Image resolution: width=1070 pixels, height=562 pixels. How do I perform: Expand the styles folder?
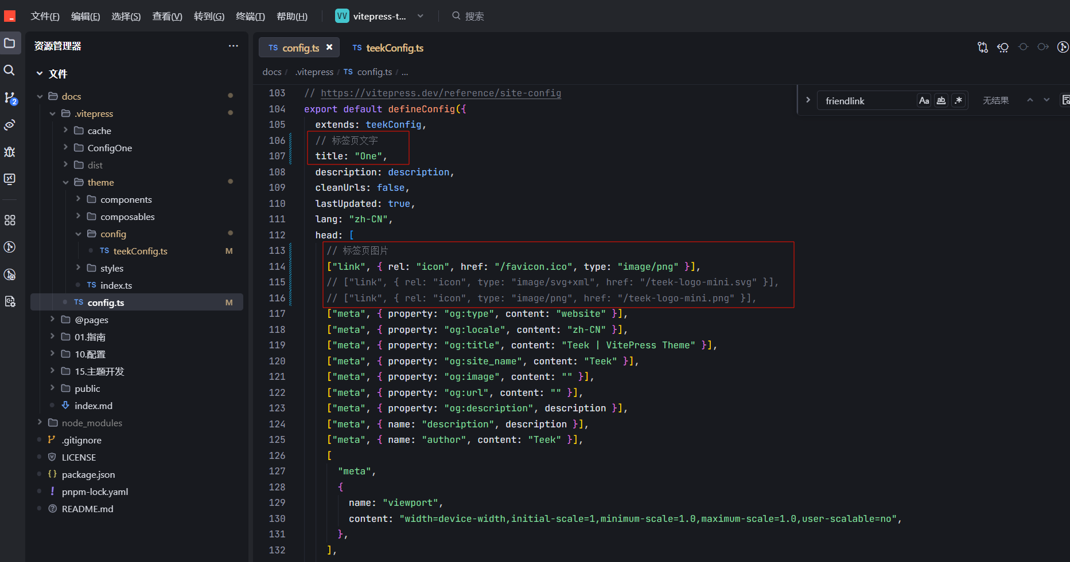click(78, 268)
